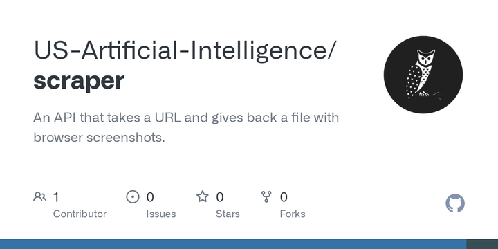Click the GitHub Octocat logo

tap(455, 203)
